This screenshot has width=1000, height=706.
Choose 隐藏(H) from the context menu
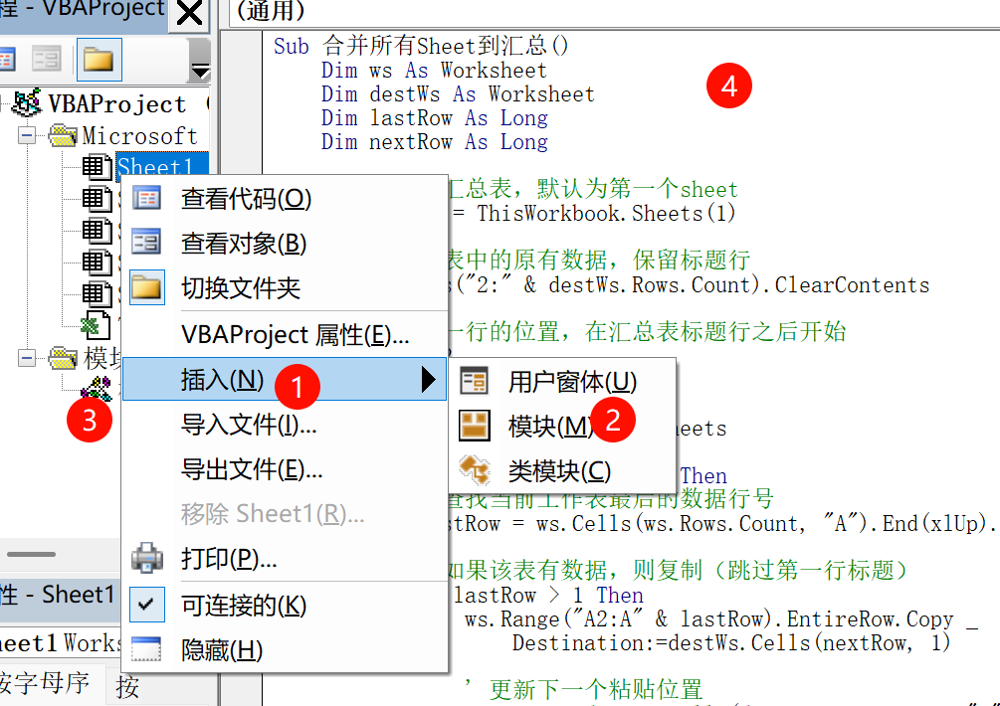285,650
